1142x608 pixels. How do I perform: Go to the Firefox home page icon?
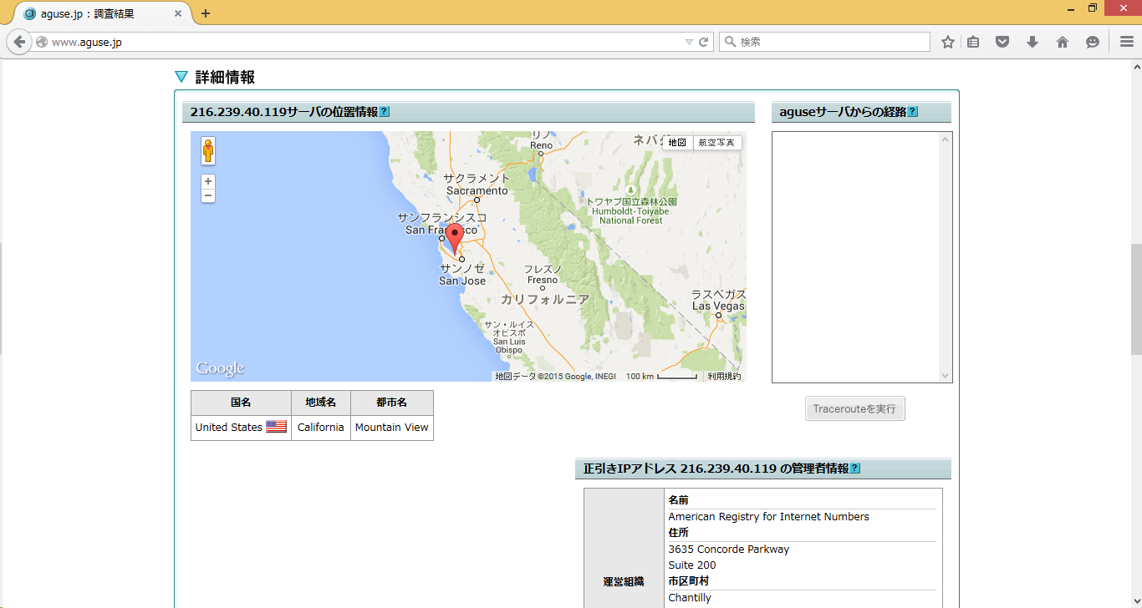click(x=1063, y=42)
